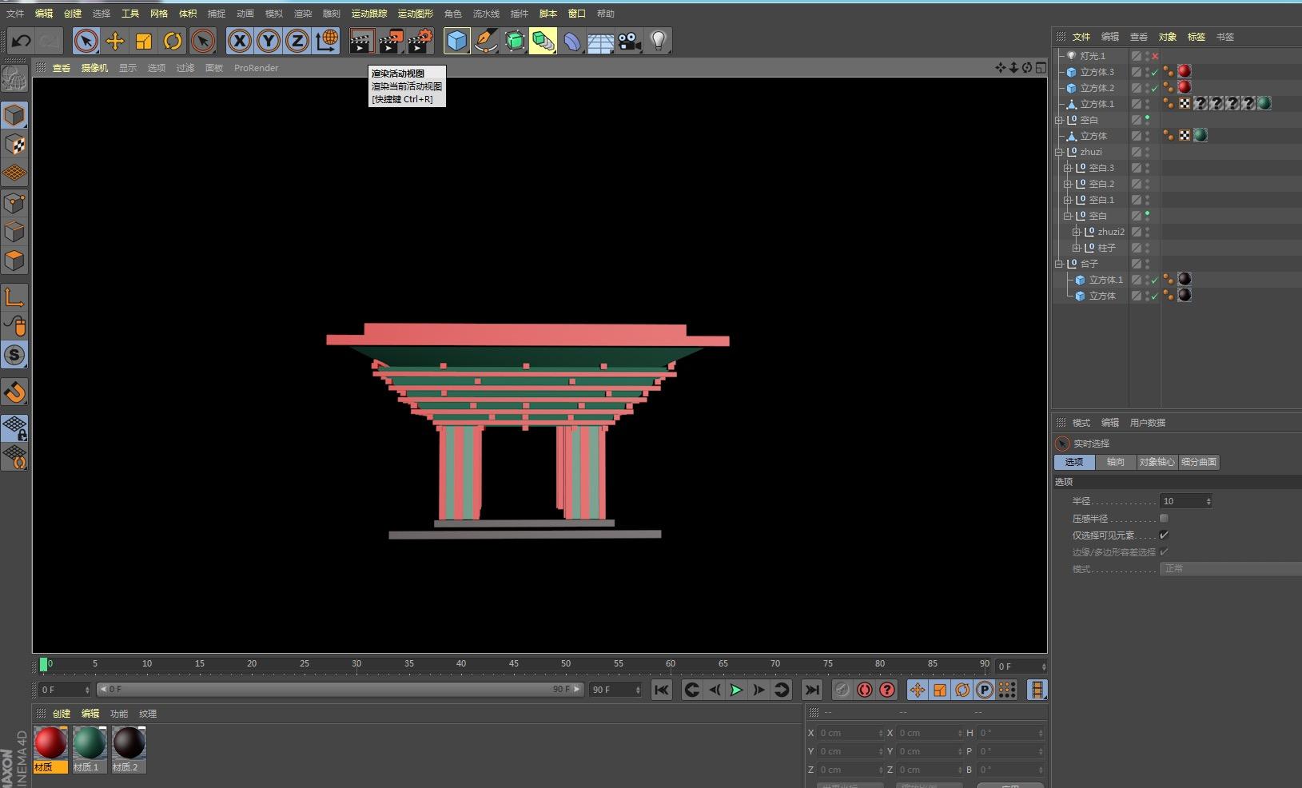The image size is (1302, 788).
Task: Expand the 柱子 null object
Action: 1076,248
